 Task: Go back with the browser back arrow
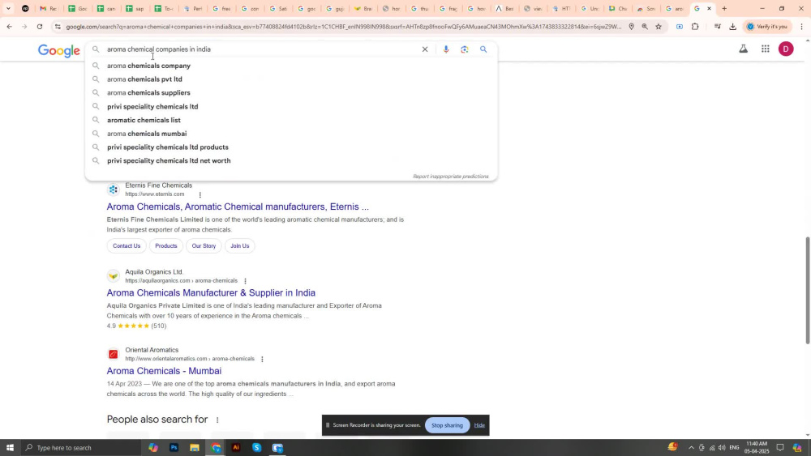point(9,27)
